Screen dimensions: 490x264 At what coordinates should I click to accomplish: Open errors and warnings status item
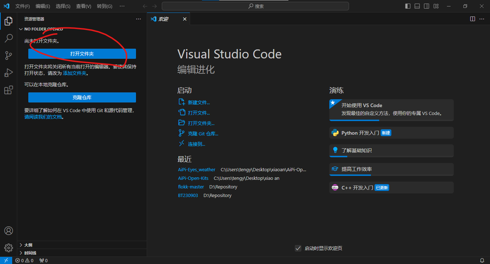coord(24,260)
